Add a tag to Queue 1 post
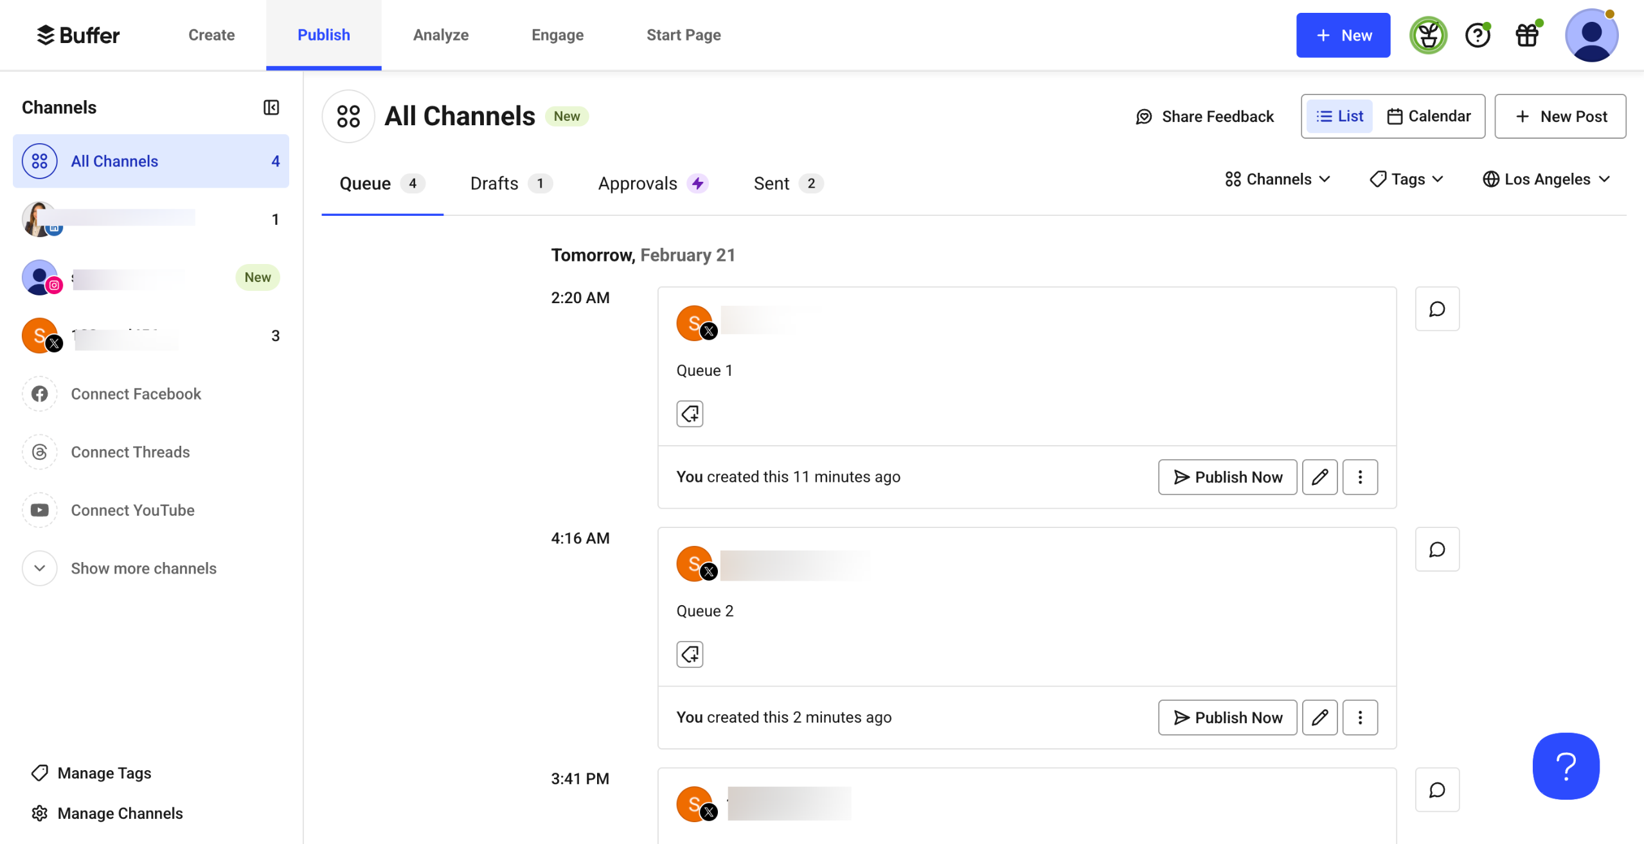 point(690,414)
